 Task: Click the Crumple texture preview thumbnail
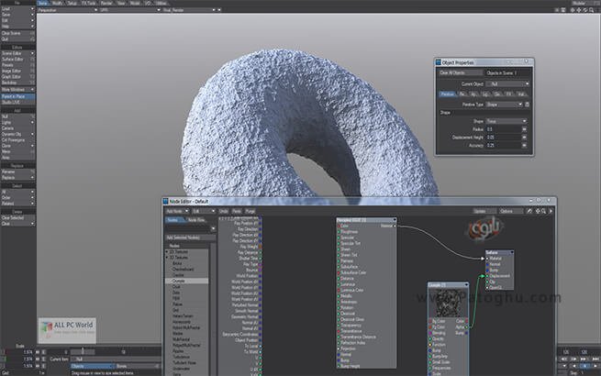tap(447, 303)
